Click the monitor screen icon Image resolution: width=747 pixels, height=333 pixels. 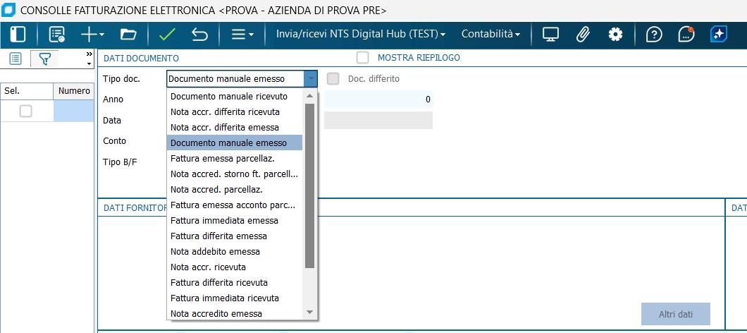[550, 34]
